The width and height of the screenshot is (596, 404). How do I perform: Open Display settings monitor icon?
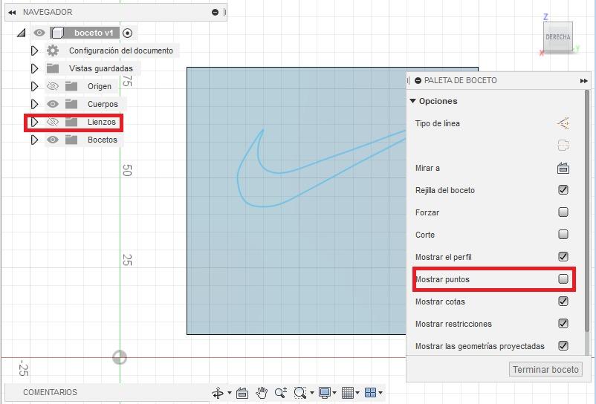325,393
